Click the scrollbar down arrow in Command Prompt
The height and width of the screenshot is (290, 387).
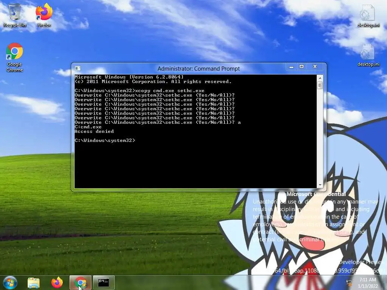coord(320,185)
